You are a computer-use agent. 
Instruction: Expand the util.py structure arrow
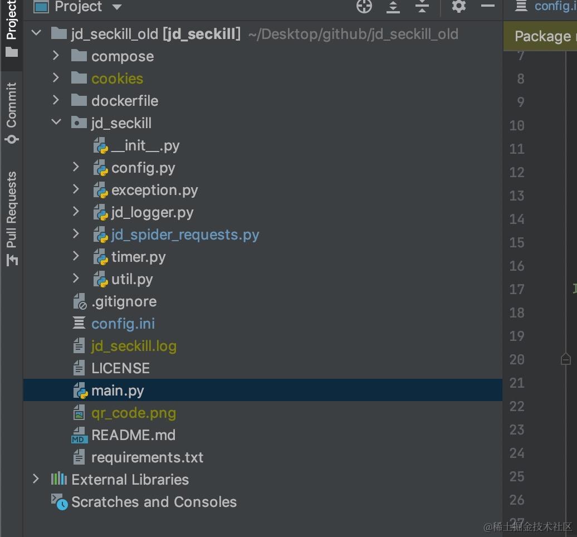[x=76, y=279]
